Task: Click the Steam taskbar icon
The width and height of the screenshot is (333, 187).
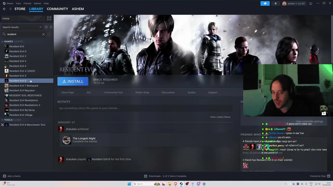Action: coord(181,184)
